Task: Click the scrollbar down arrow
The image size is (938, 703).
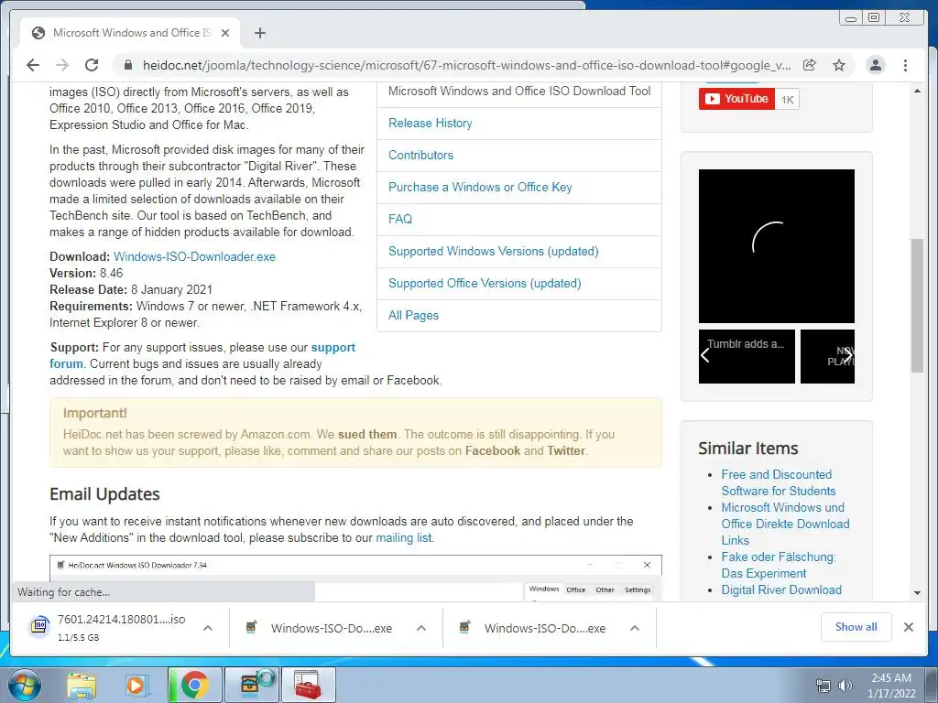Action: click(916, 593)
